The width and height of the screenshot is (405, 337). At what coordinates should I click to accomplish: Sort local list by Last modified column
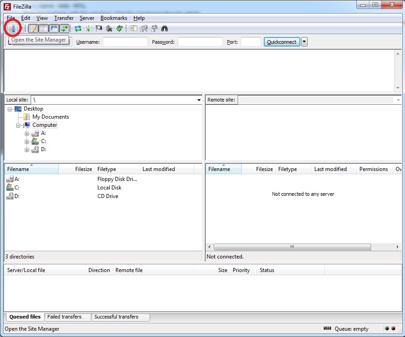(166, 169)
